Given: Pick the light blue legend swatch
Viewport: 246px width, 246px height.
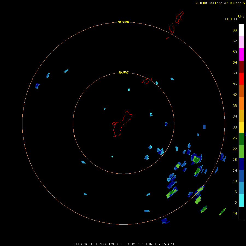Looking at the screenshot, I should tap(241, 188).
